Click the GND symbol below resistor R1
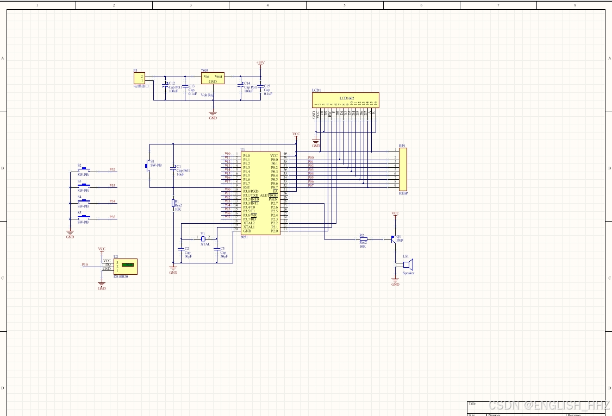Image resolution: width=612 pixels, height=416 pixels. [x=173, y=270]
